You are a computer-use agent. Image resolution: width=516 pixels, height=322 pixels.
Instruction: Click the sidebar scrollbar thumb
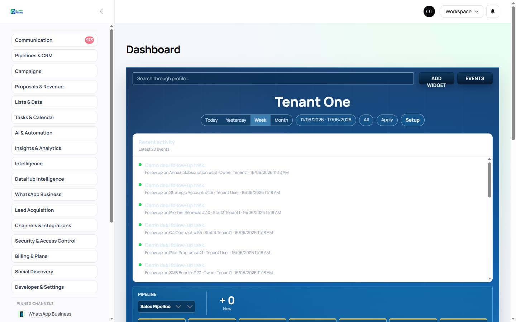point(111,126)
